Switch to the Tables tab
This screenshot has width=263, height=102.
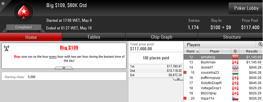pyautogui.click(x=94, y=37)
